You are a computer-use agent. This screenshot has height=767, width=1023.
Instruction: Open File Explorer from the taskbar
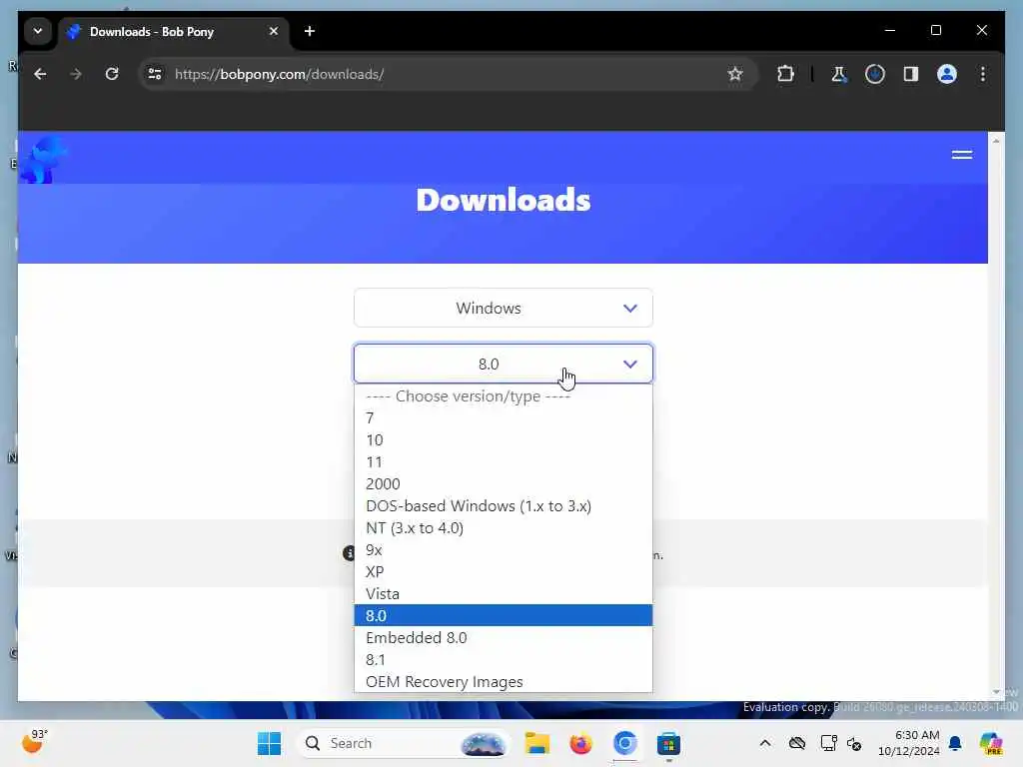tap(537, 743)
